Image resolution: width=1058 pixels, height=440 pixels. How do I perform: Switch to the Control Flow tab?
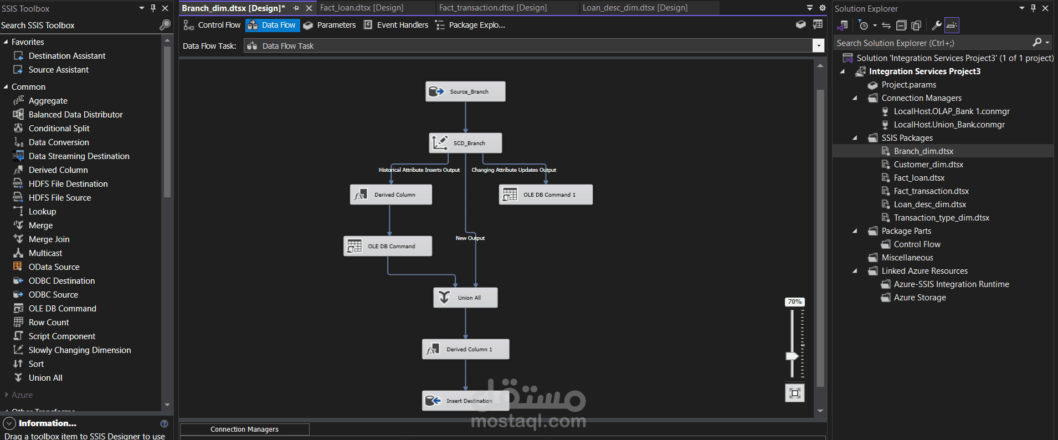[213, 25]
